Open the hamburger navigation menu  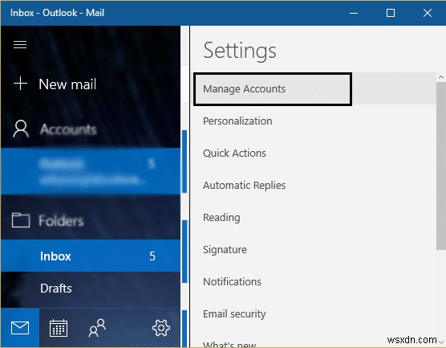click(20, 44)
